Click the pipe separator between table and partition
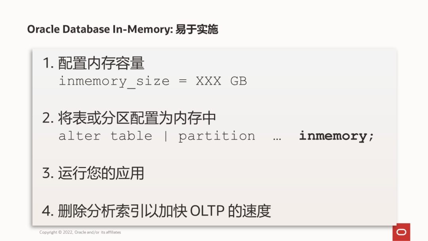 165,136
